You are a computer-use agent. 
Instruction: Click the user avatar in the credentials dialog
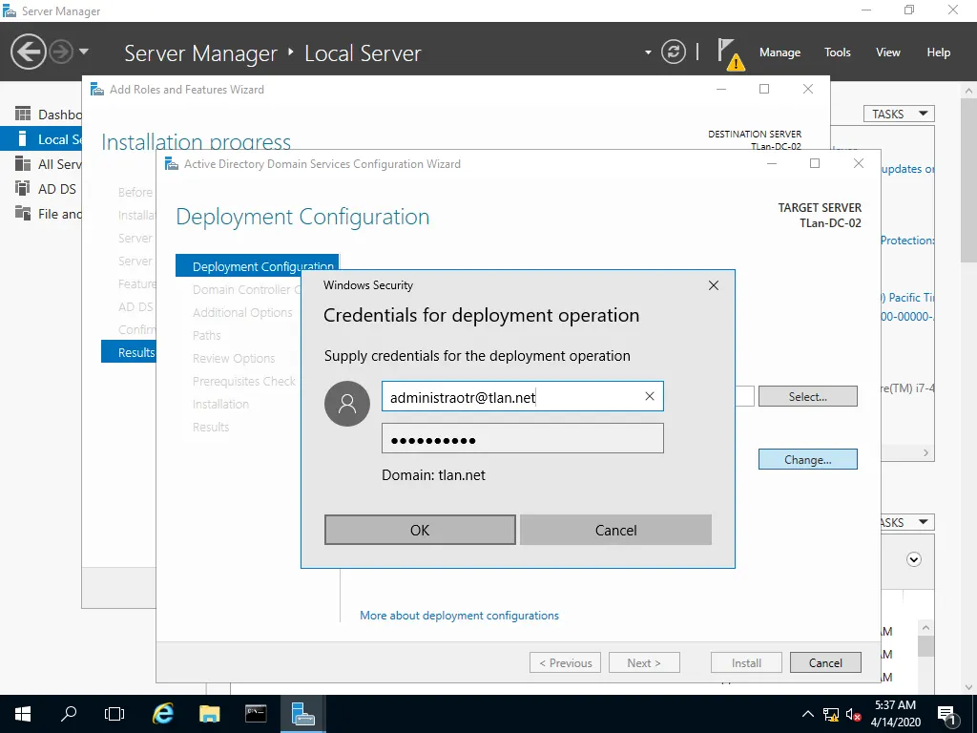(x=347, y=404)
